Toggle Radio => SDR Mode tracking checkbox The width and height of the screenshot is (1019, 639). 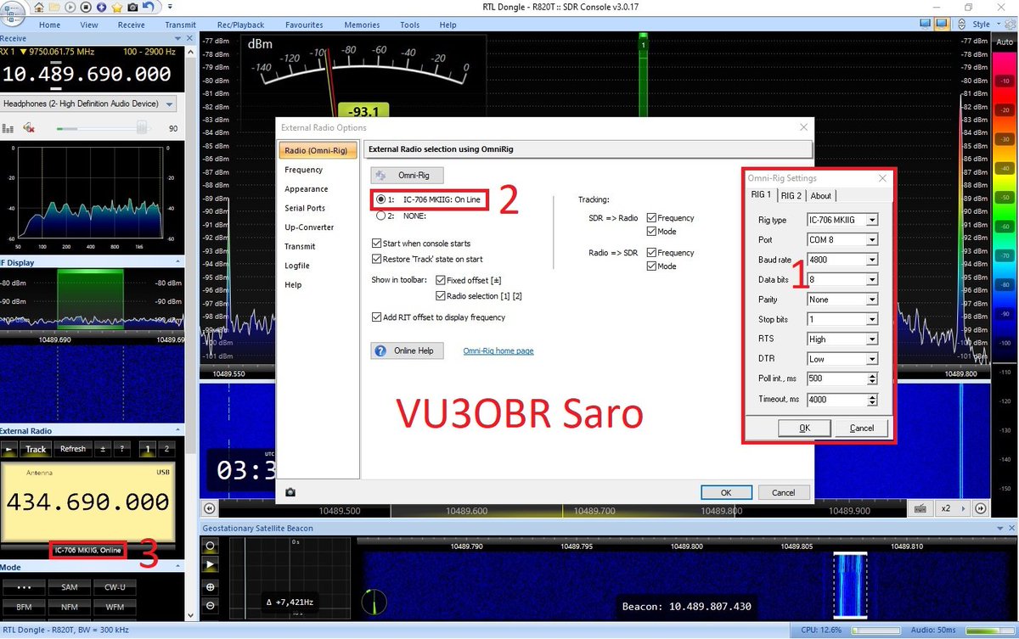[x=651, y=266]
